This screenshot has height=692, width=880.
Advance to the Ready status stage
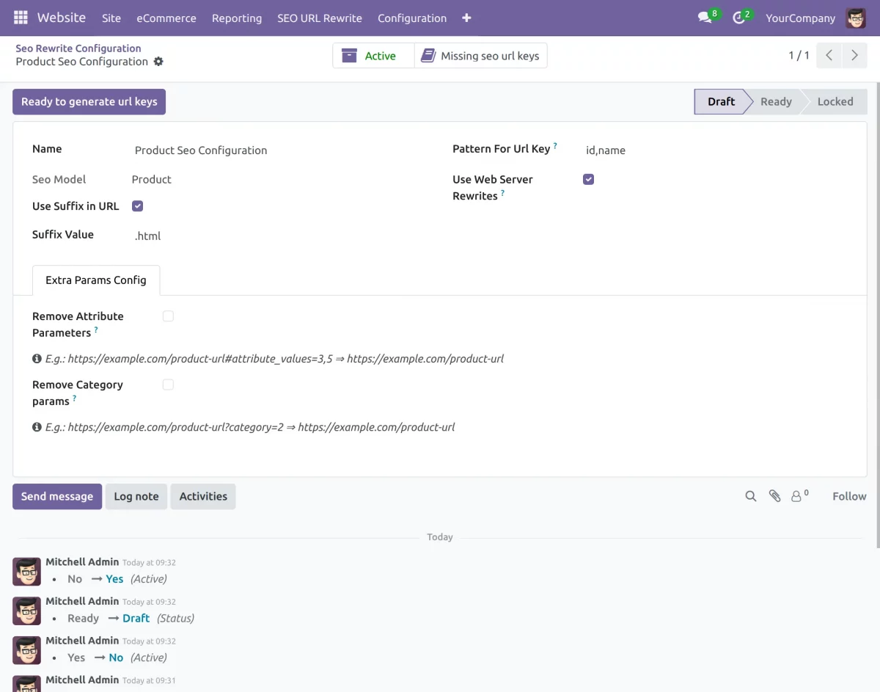pos(776,101)
